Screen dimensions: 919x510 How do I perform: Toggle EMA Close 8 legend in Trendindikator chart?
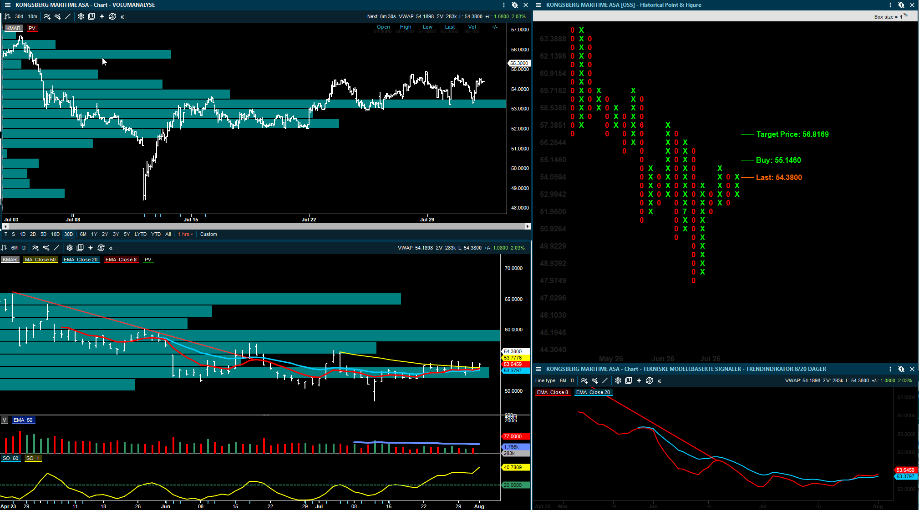(553, 392)
